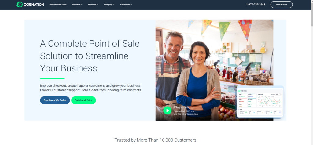Click the blue Problems We Solve button
313x145 pixels.
point(55,100)
